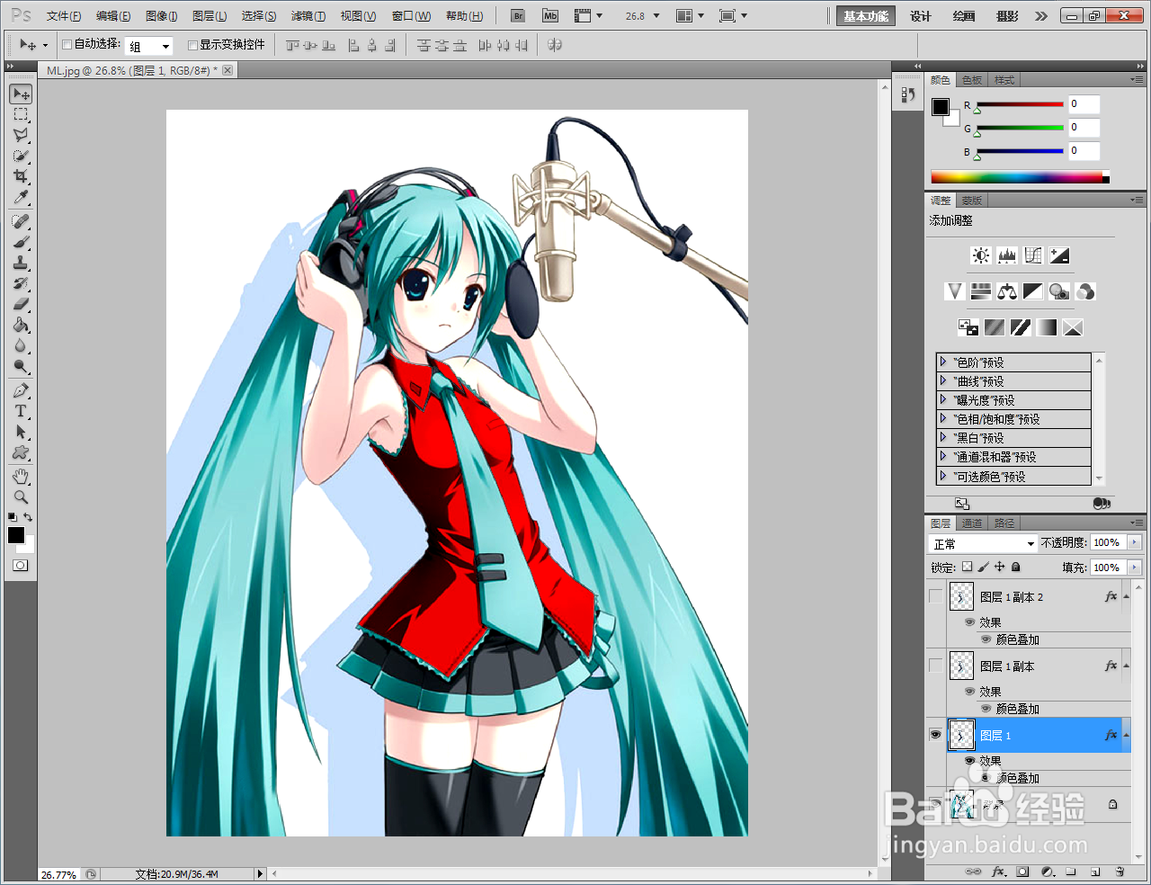Select the Pen tool
Image resolution: width=1151 pixels, height=885 pixels.
[21, 390]
